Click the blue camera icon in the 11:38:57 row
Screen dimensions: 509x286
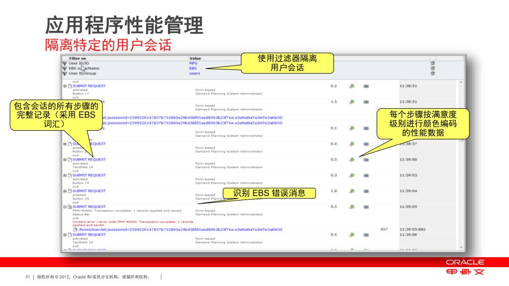point(366,144)
